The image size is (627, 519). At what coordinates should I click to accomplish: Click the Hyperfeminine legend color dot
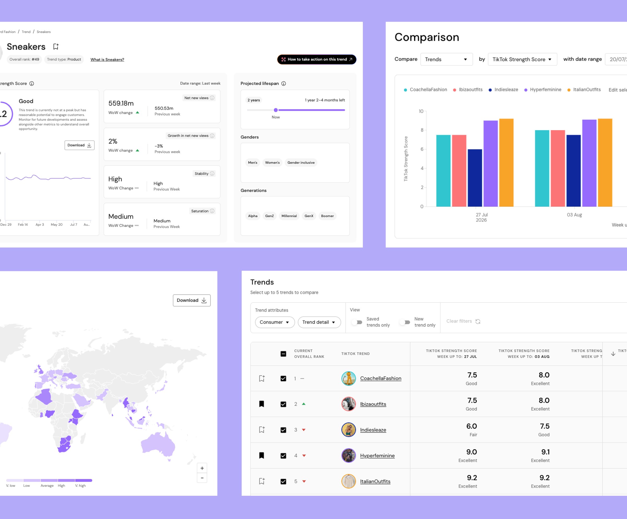525,90
